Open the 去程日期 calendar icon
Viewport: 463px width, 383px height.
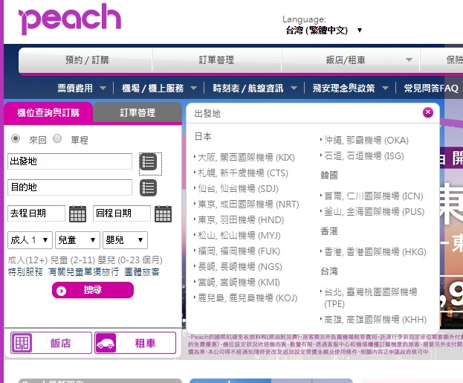77,213
